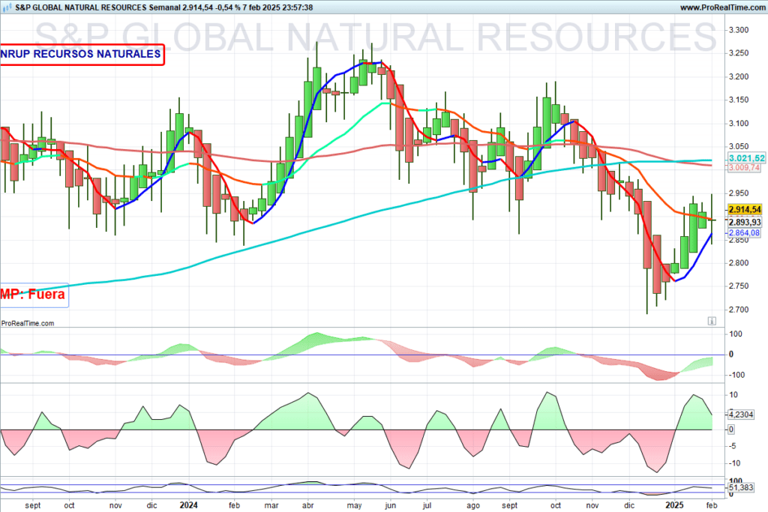
Task: Open the www.ProRealTime.com link
Action: [x=724, y=7]
